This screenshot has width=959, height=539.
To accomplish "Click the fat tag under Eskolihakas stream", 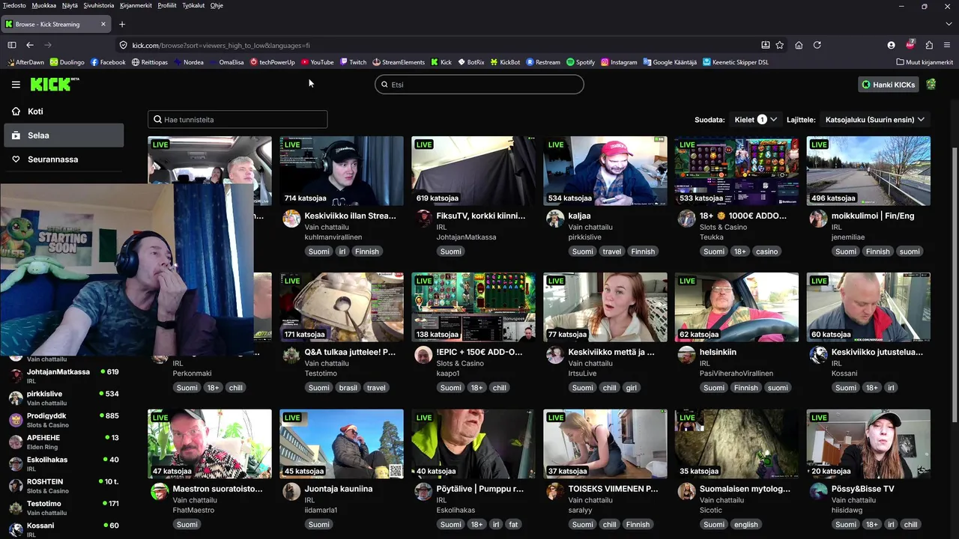I will pos(514,524).
